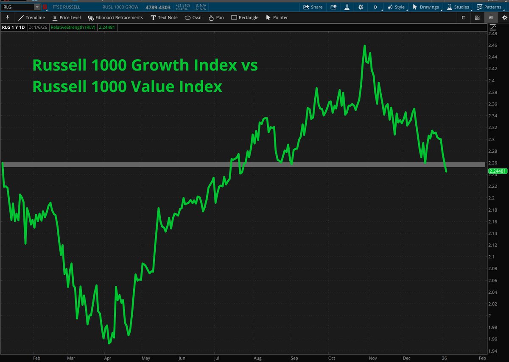Select the Price Level tool
Image resolution: width=509 pixels, height=362 pixels.
67,17
